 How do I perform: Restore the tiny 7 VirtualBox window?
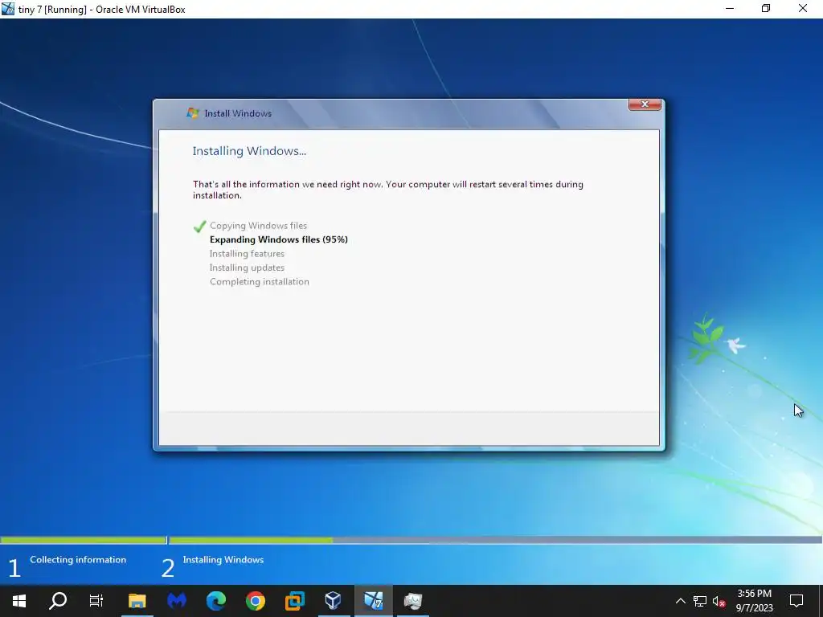coord(766,9)
